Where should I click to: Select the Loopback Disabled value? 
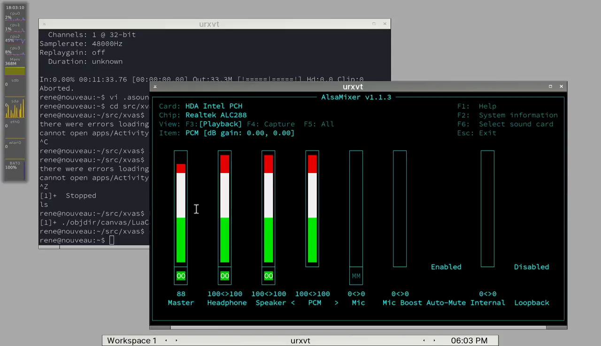(531, 267)
